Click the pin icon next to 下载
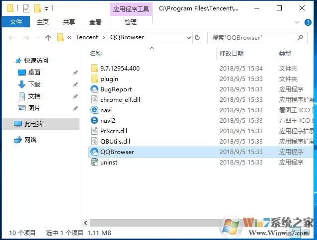 (x=75, y=84)
